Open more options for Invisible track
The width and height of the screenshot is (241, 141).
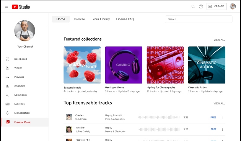[222, 130]
